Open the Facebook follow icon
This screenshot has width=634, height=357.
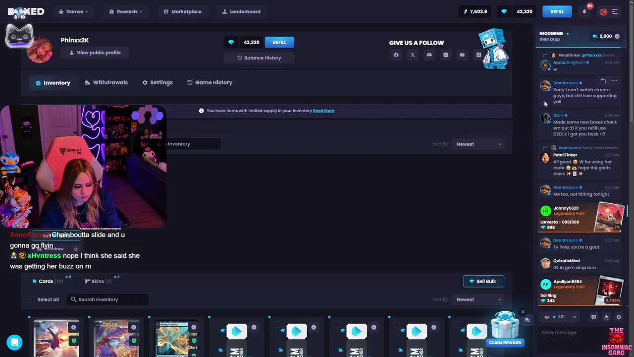click(x=396, y=55)
